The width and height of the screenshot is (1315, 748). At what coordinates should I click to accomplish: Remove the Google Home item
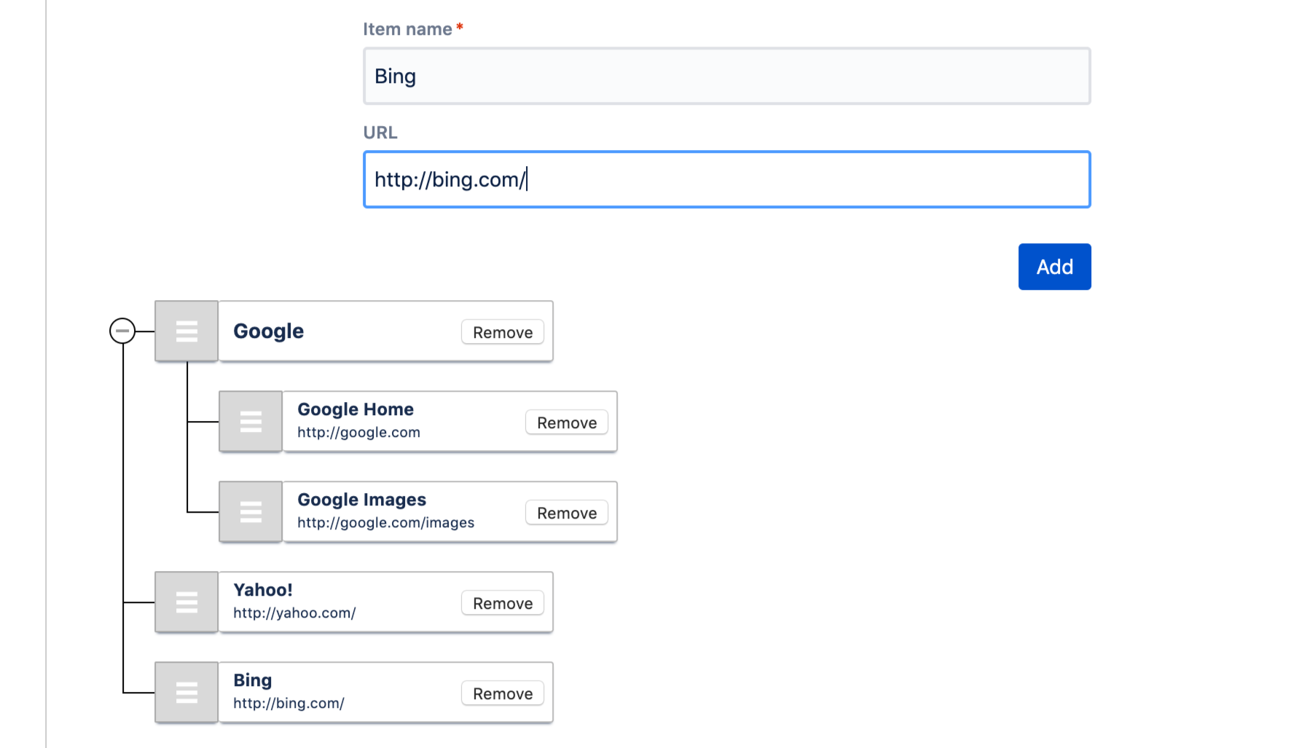click(x=567, y=422)
